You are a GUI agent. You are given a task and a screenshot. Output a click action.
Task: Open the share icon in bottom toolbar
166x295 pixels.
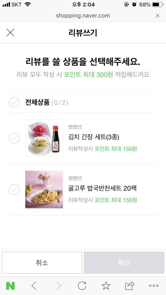click(130, 286)
